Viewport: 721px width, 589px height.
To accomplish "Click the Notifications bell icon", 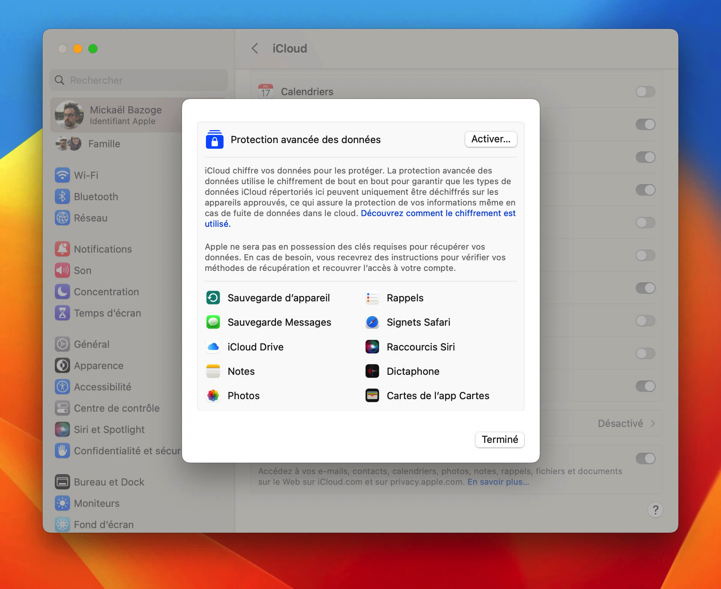I will click(x=62, y=249).
